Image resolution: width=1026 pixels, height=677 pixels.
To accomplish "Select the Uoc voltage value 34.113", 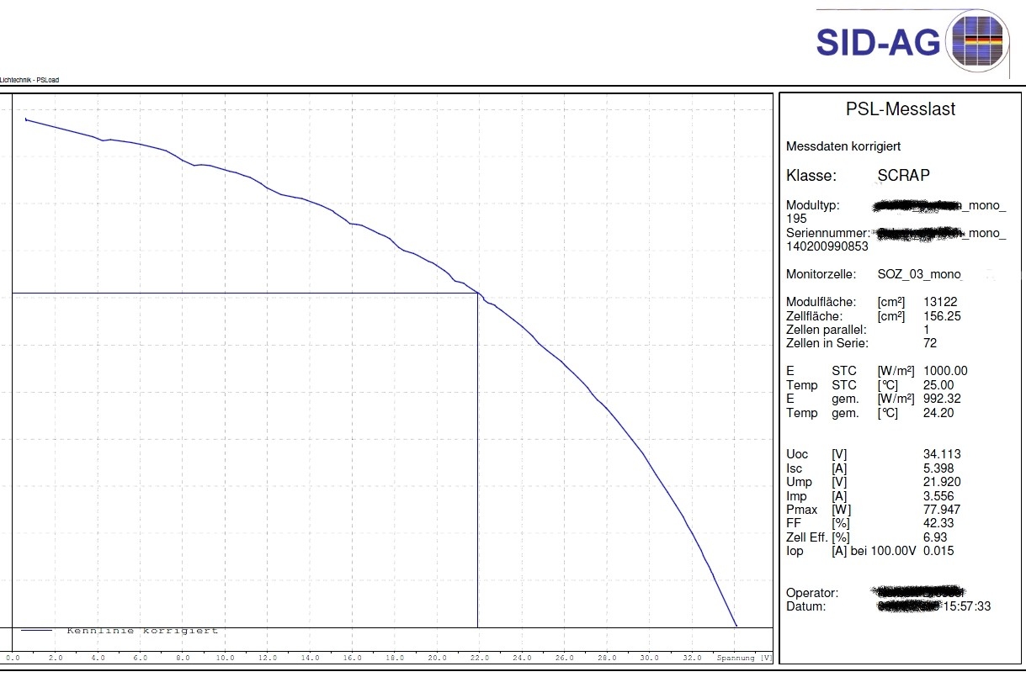I will 942,454.
